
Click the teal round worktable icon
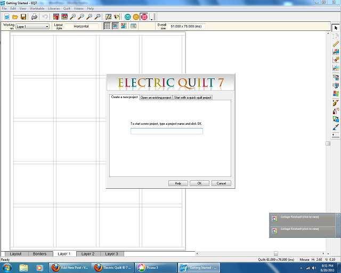(x=128, y=17)
